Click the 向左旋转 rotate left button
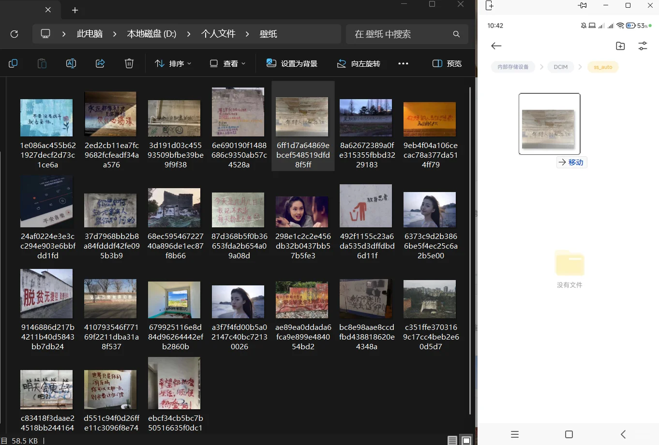 click(x=359, y=63)
